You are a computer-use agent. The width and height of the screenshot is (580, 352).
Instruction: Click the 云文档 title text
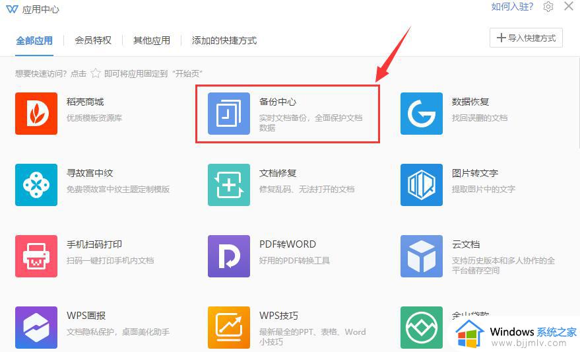[x=466, y=244]
